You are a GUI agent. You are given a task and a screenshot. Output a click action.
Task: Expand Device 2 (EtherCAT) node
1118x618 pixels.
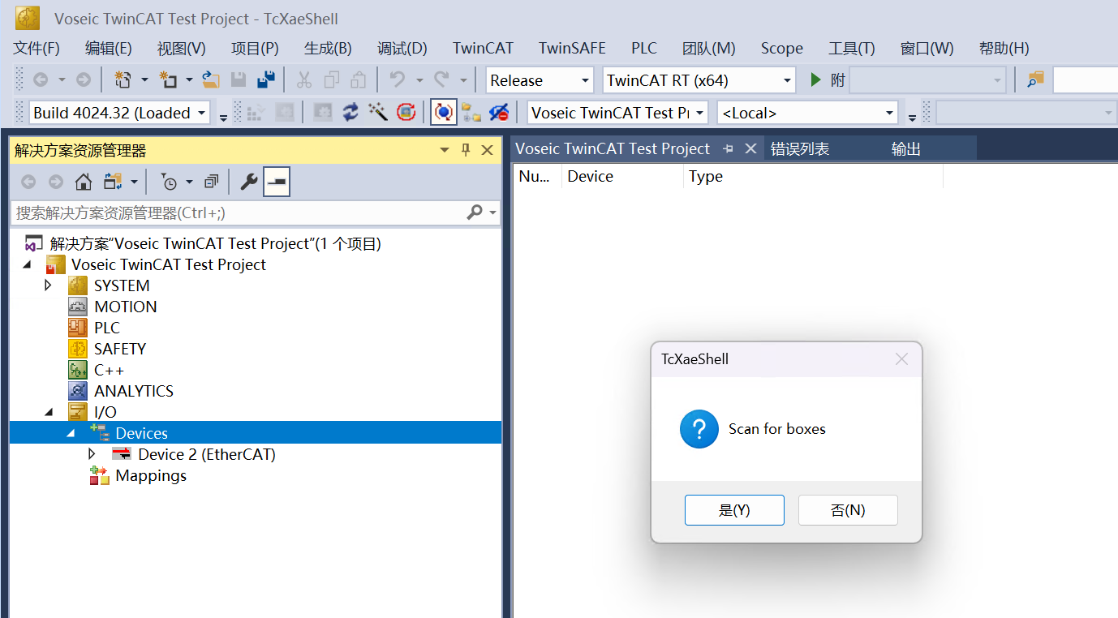pos(92,454)
